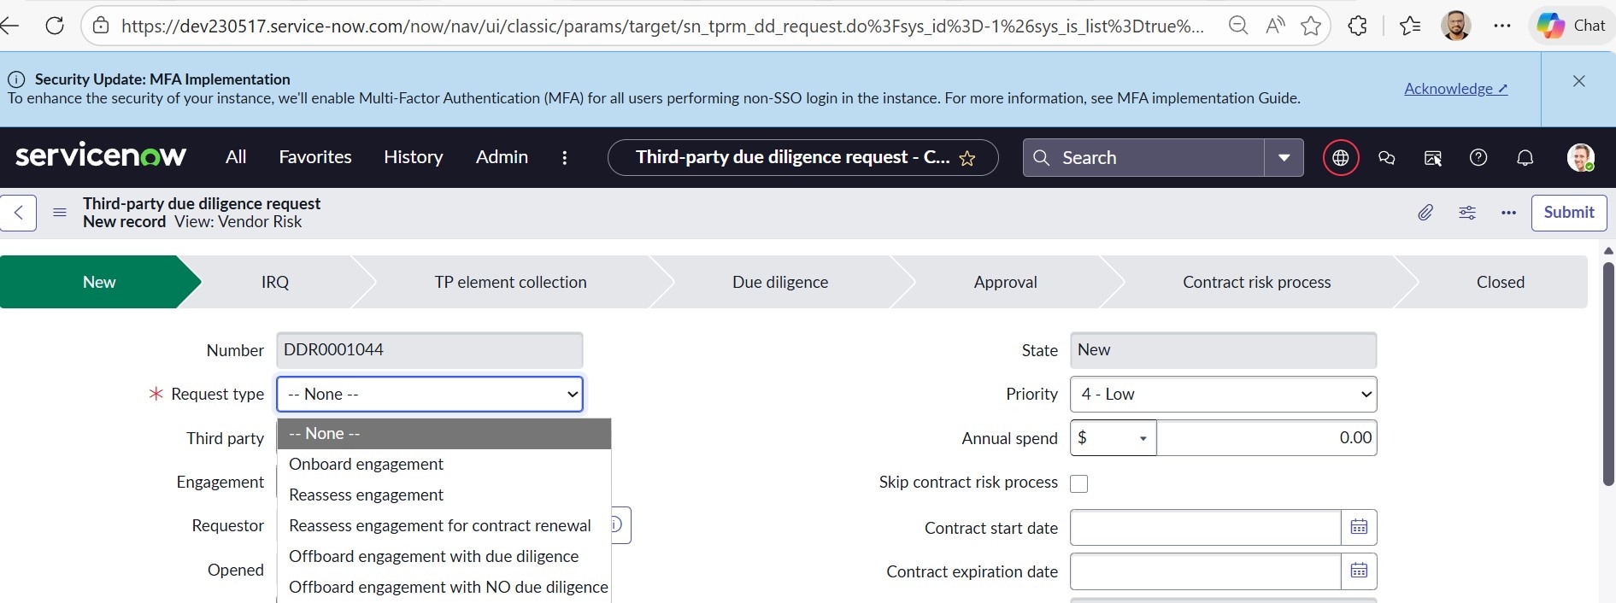Open more form options ellipsis
The width and height of the screenshot is (1616, 603).
(x=1509, y=213)
